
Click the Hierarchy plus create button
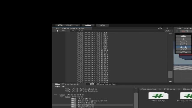(x=57, y=31)
